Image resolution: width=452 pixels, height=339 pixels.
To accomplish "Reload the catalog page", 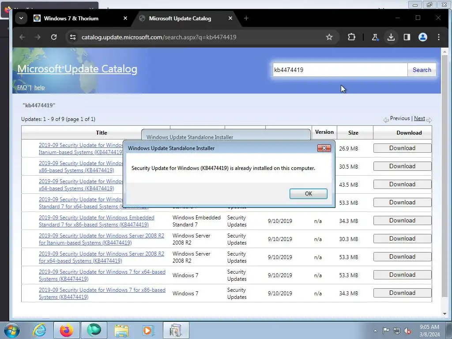I will [x=54, y=37].
